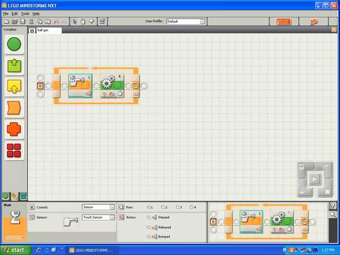Open the orange-red plus Data blocks group
Image resolution: width=340 pixels, height=255 pixels.
pyautogui.click(x=14, y=129)
